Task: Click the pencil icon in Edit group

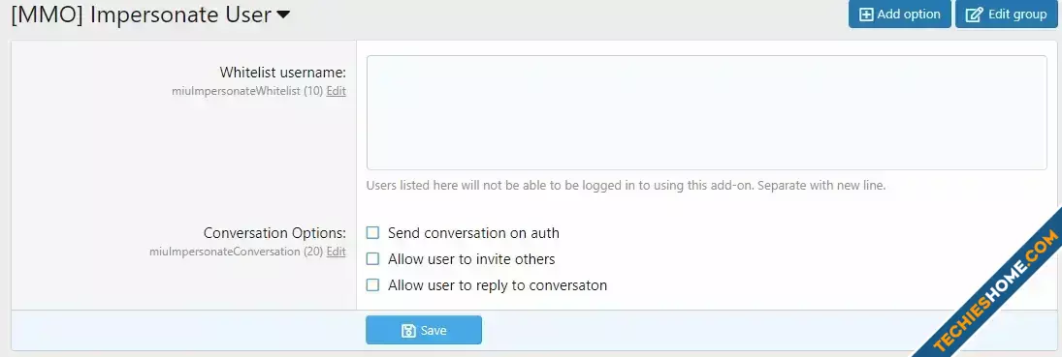Action: pos(974,15)
